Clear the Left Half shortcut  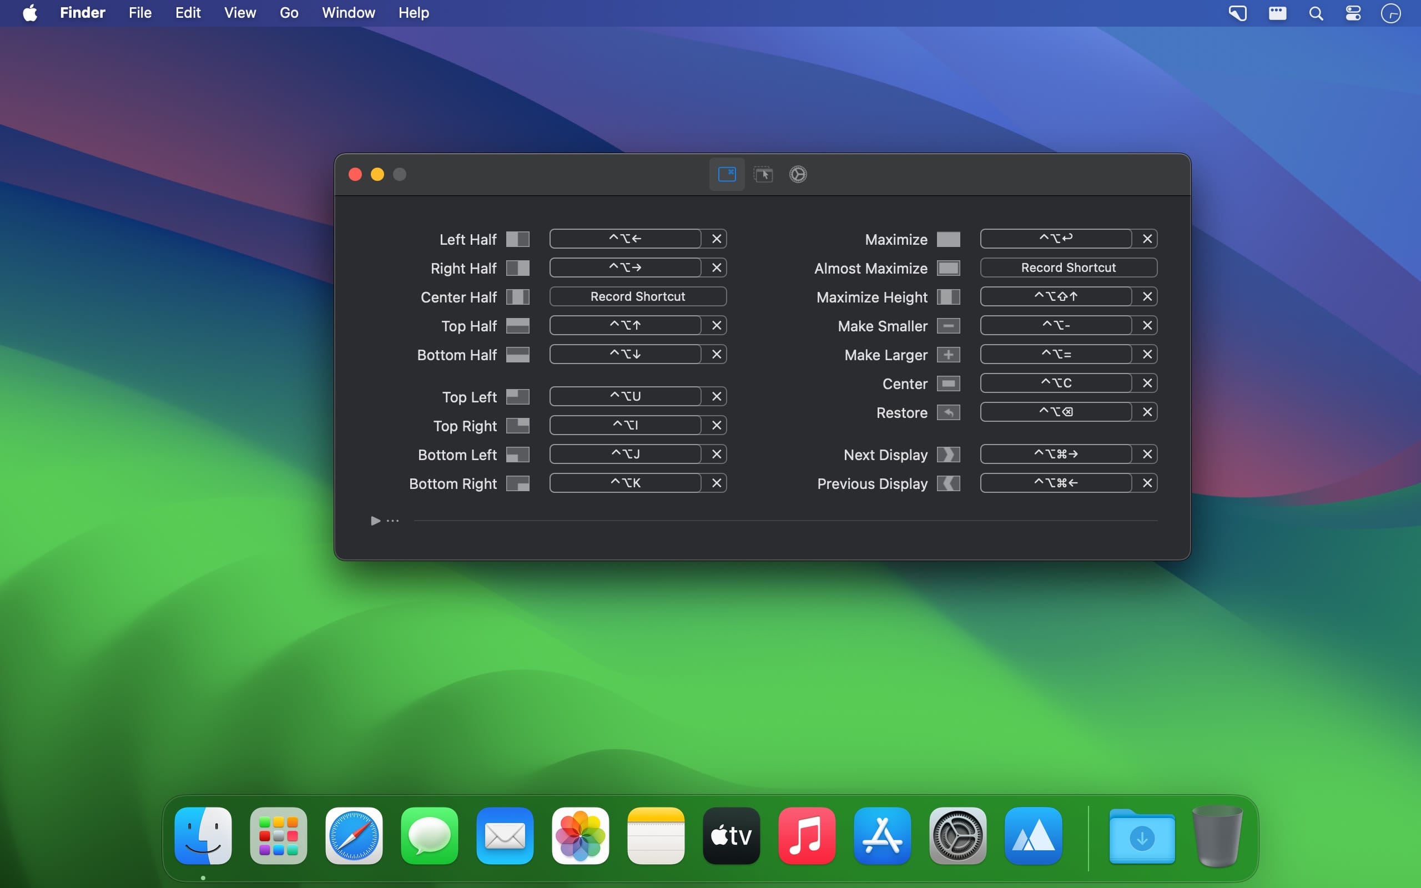[x=717, y=239]
